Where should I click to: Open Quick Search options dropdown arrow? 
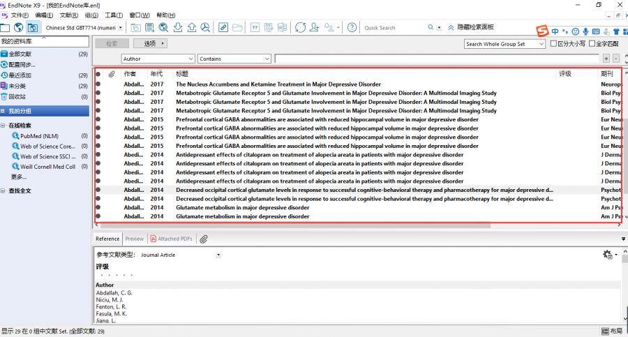coord(439,28)
